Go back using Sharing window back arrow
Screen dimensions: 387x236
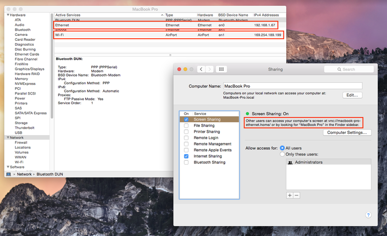[x=201, y=69]
